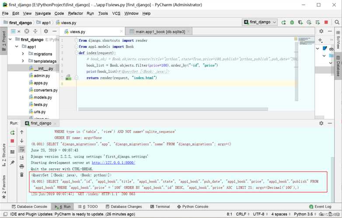Viewport: 342px width, 218px height.
Task: Run with Coverage from the top toolbar
Action: (300, 22)
